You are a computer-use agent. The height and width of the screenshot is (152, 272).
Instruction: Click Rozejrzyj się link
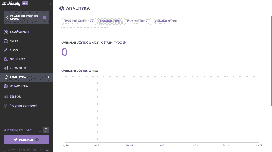point(28,151)
